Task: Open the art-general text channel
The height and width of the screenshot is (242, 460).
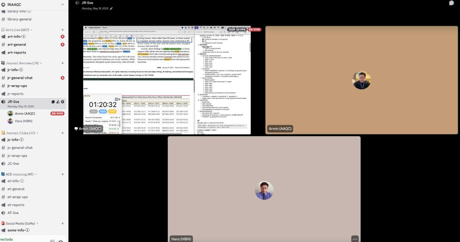Action: point(17,45)
